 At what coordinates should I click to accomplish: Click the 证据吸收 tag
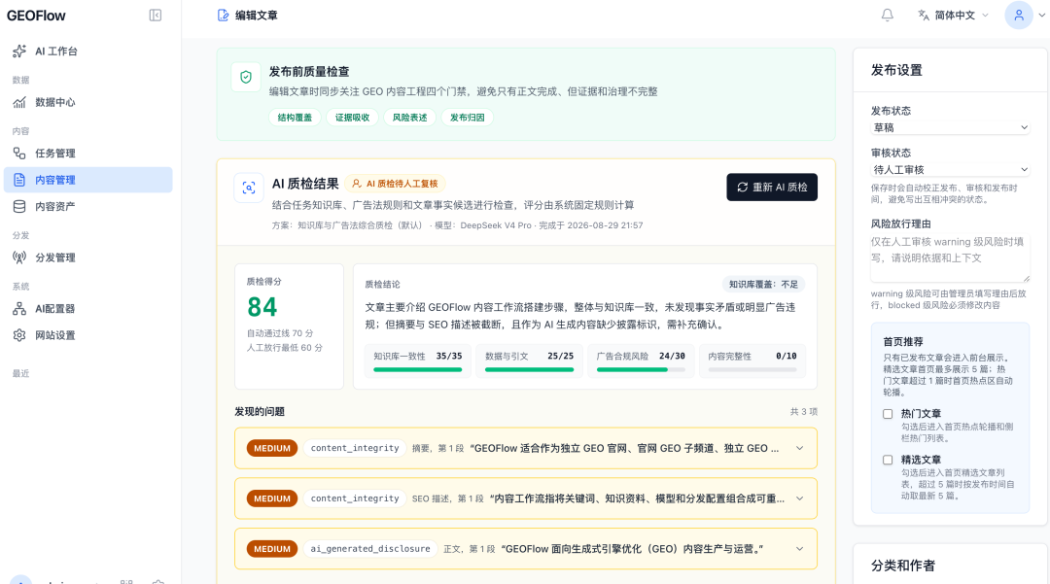coord(352,118)
